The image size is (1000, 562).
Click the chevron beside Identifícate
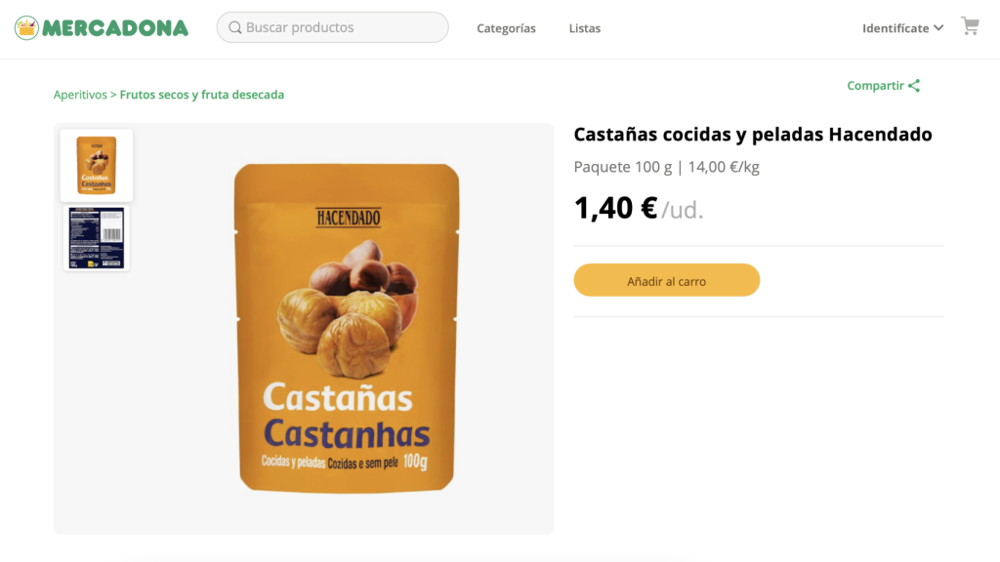click(938, 28)
